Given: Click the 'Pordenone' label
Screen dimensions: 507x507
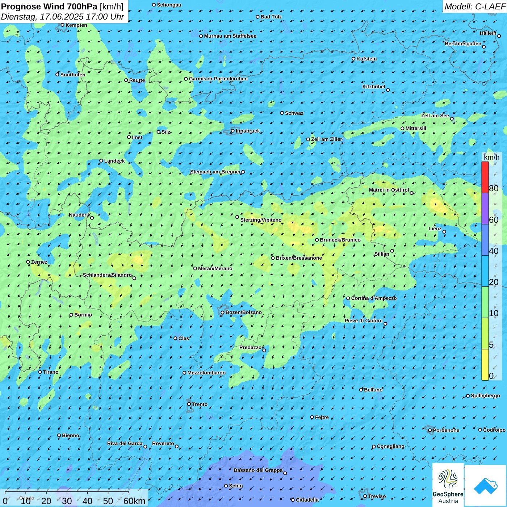Looking at the screenshot, I should [x=446, y=430].
